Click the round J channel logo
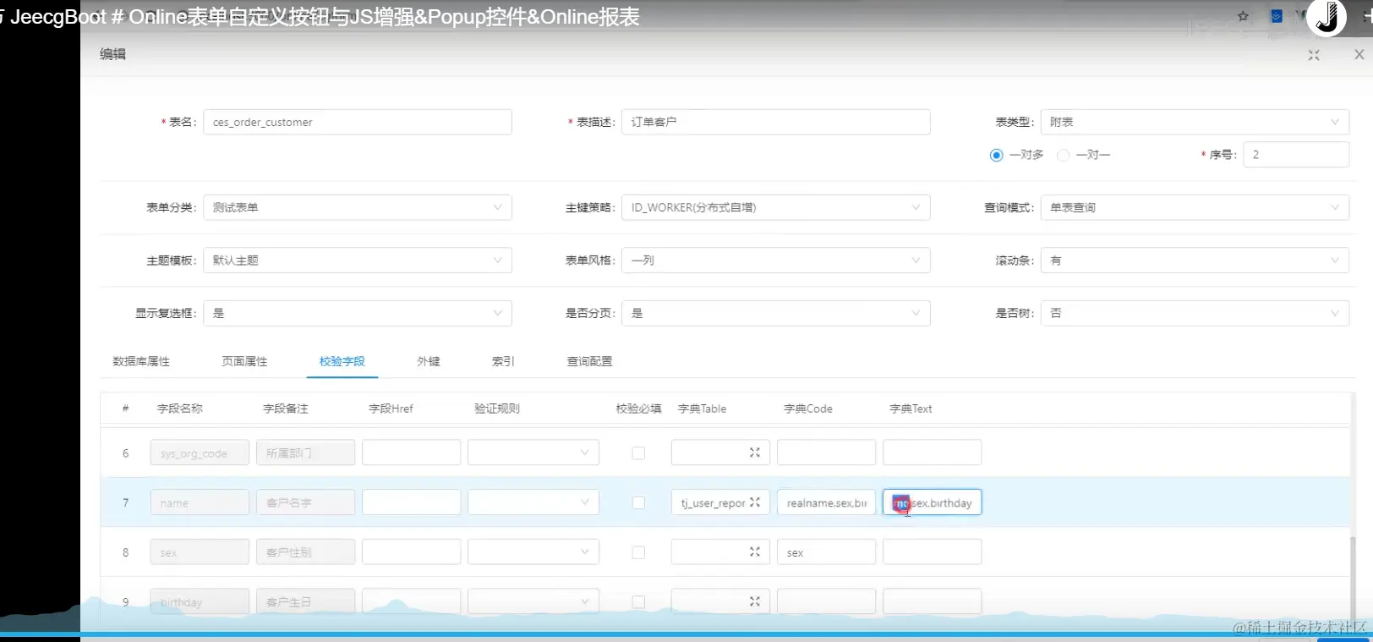The width and height of the screenshot is (1373, 642). pyautogui.click(x=1327, y=17)
